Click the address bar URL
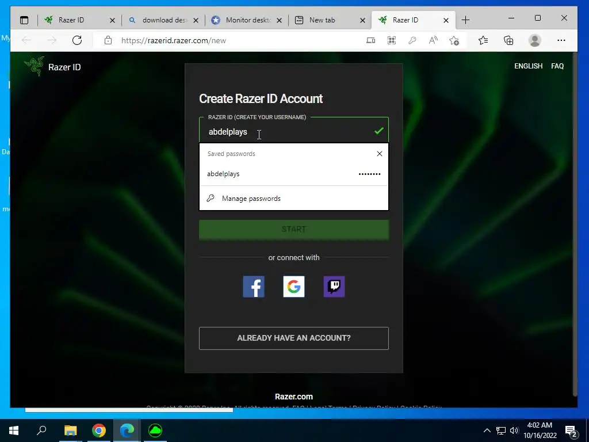The image size is (589, 442). tap(174, 41)
